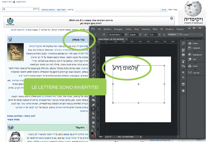The width and height of the screenshot is (206, 142).
Task: Dismiss the Wikimedia privacy notice banner
Action: tap(172, 18)
